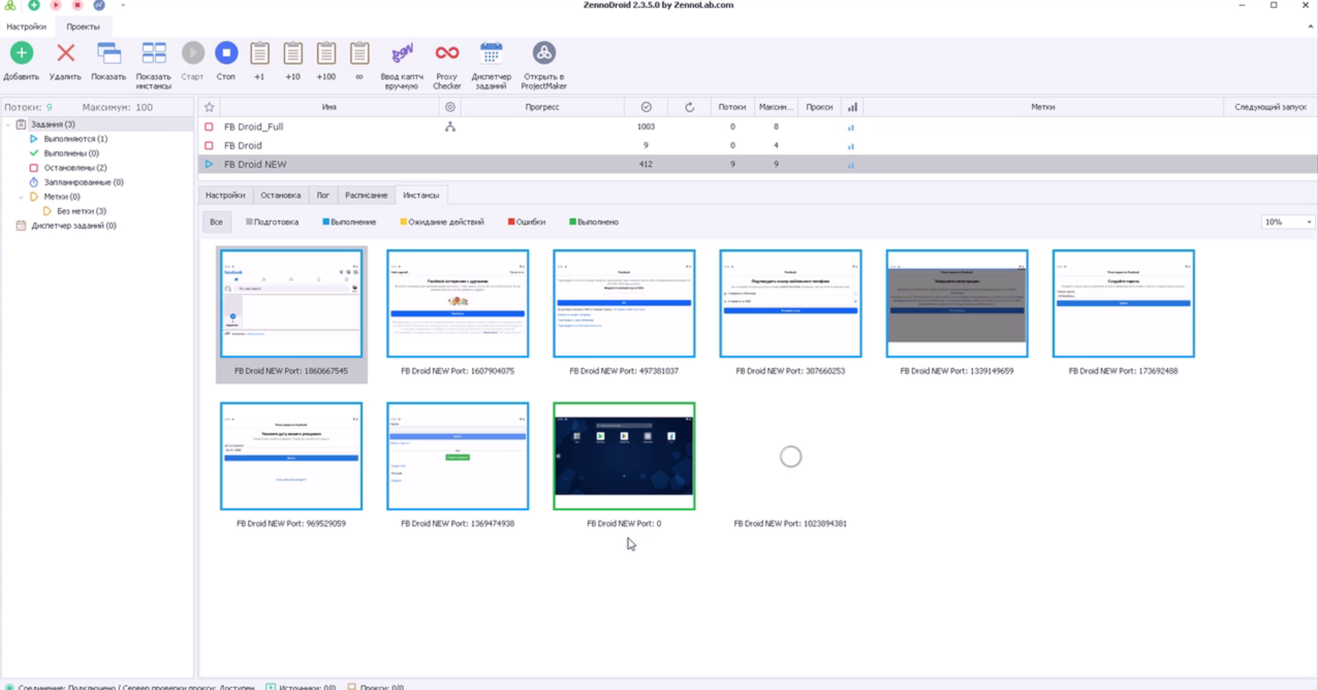
Task: Select Остановлены (2) in task tree
Action: coord(75,168)
